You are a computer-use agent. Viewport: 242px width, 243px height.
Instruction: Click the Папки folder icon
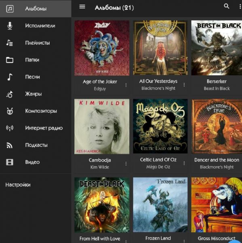point(10,60)
